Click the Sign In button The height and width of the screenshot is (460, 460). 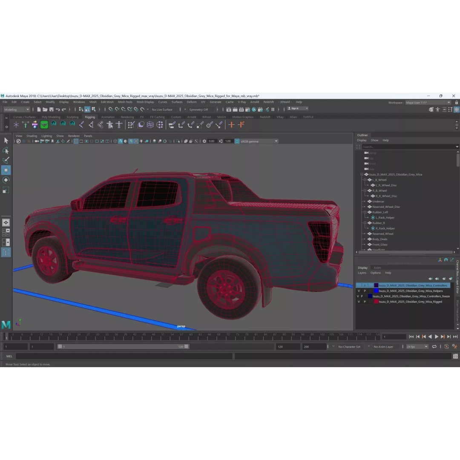(297, 109)
